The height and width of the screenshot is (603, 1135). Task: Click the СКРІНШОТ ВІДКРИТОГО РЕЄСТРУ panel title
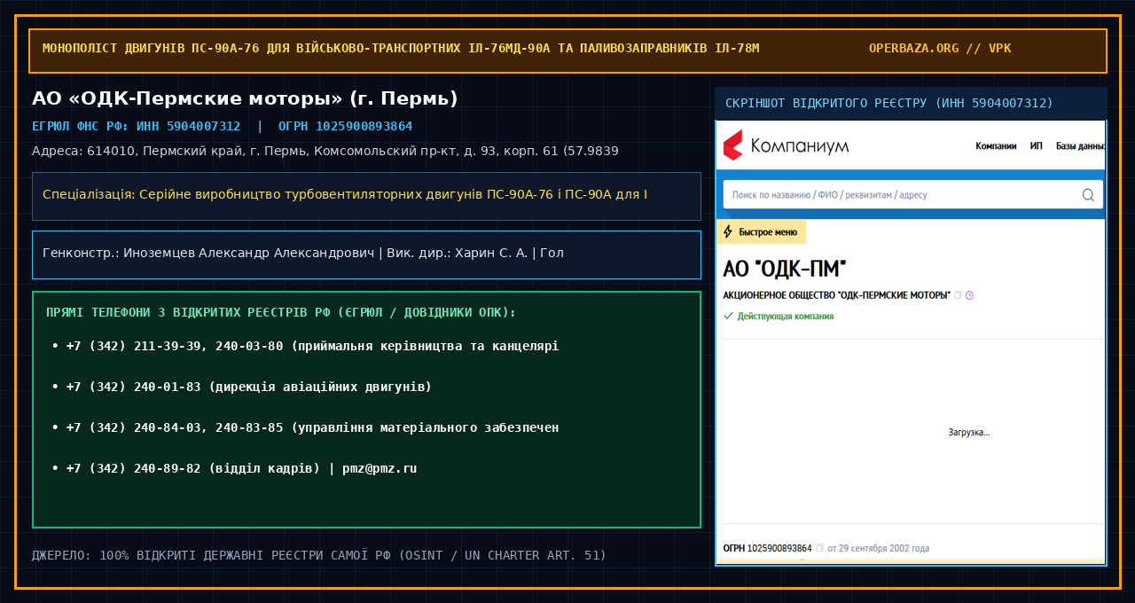coord(889,104)
